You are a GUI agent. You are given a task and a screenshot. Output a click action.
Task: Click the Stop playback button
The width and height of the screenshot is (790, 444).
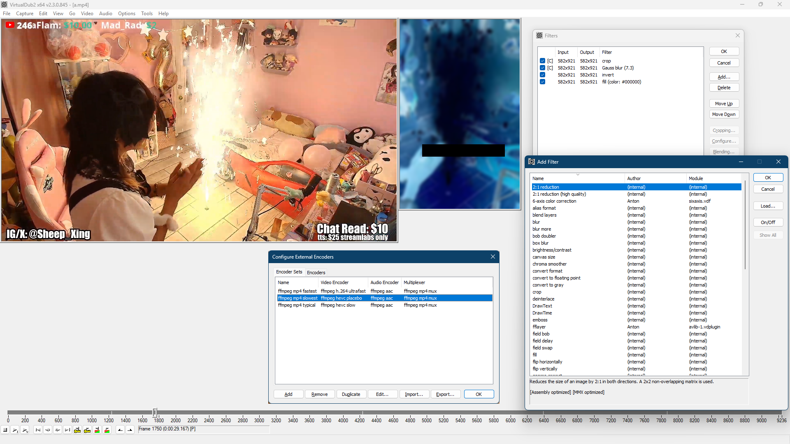click(x=5, y=430)
